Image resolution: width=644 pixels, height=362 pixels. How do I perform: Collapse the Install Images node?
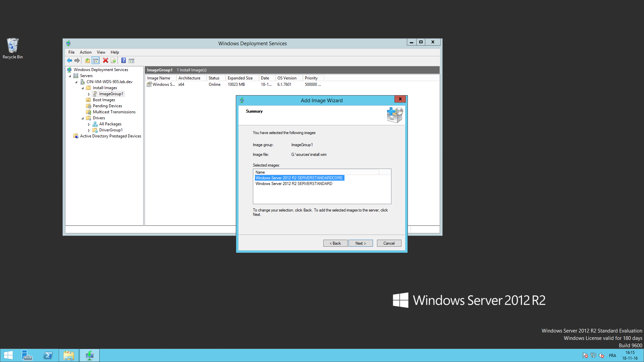pyautogui.click(x=83, y=88)
